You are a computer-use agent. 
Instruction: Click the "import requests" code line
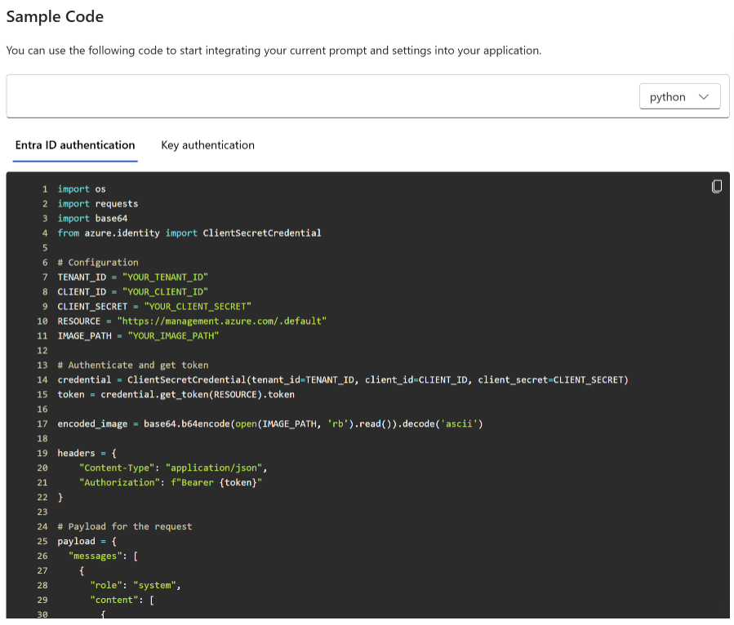pyautogui.click(x=98, y=203)
